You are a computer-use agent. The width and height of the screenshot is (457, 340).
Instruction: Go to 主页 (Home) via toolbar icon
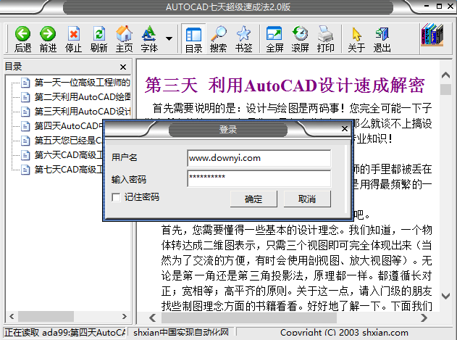pos(124,39)
